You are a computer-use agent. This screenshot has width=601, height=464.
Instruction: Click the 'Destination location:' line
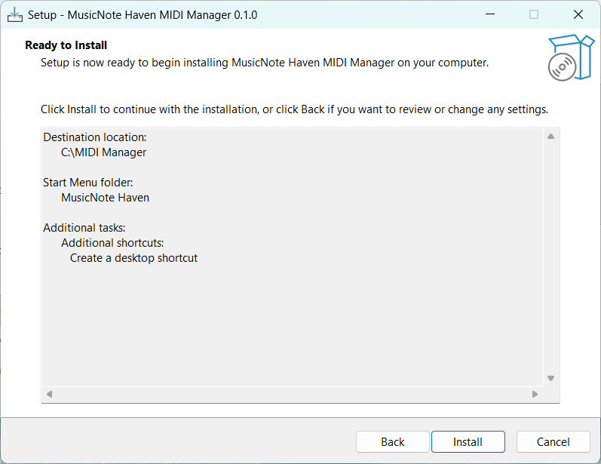95,137
